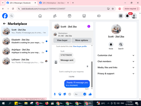
Task: Choose a sticker with the sticker icon
Action: tap(65, 94)
